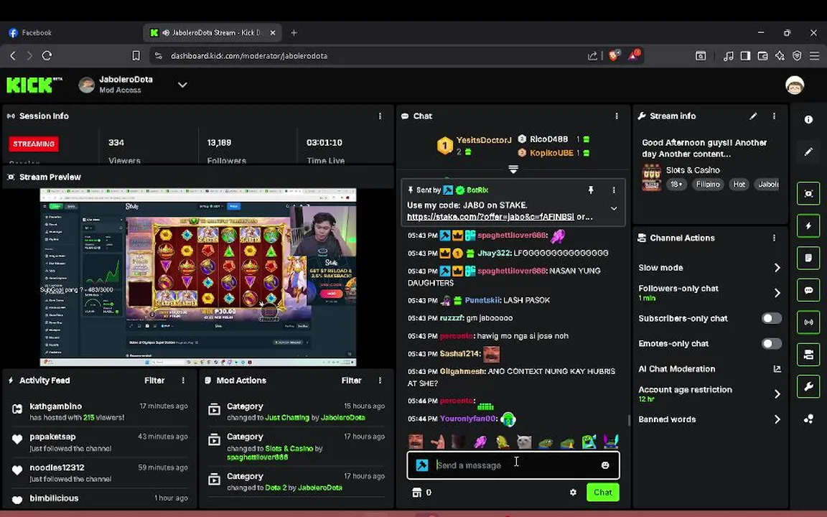Click the Brave shields icon
The width and height of the screenshot is (827, 517).
614,55
